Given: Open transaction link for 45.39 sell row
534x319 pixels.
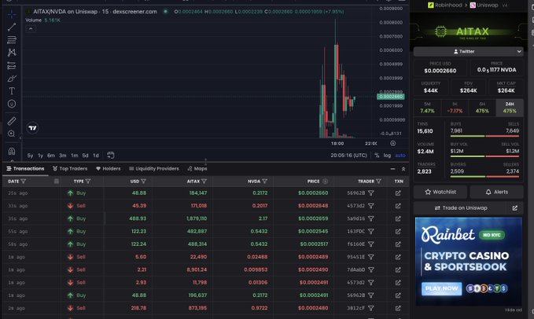Looking at the screenshot, I should point(398,206).
